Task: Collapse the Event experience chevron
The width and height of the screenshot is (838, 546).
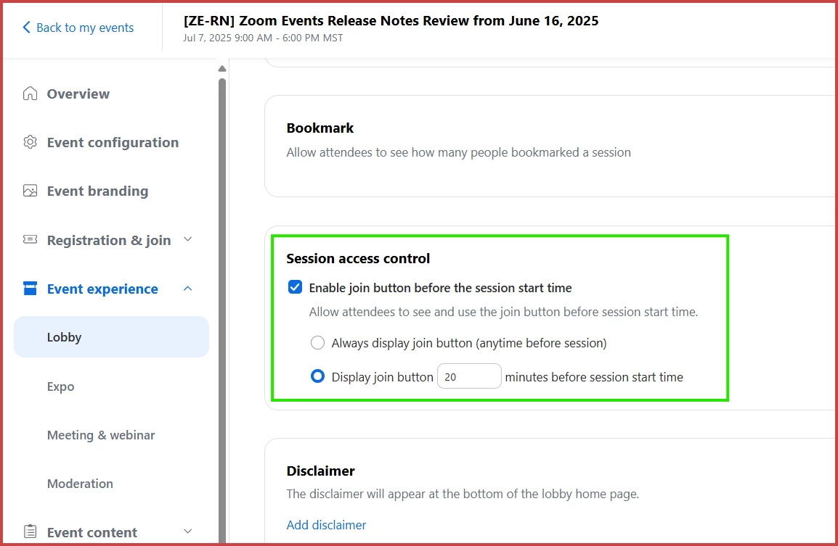Action: pos(187,288)
